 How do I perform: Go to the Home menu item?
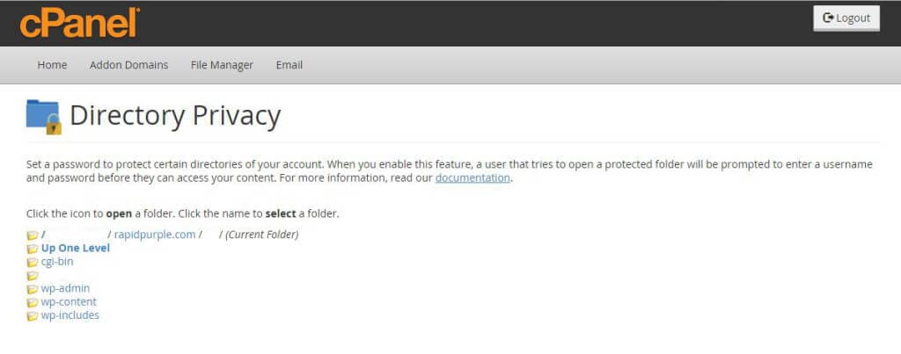click(52, 65)
